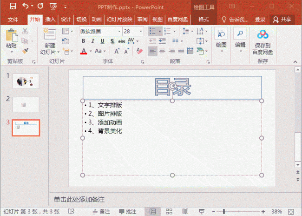Open the Editing search tools
302x216 pixels.
click(x=240, y=40)
